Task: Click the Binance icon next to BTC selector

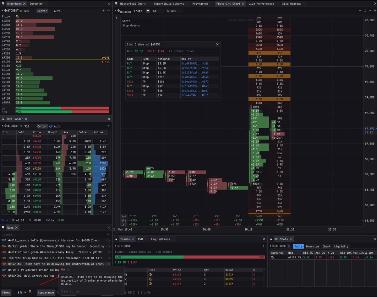Action: click(x=30, y=292)
